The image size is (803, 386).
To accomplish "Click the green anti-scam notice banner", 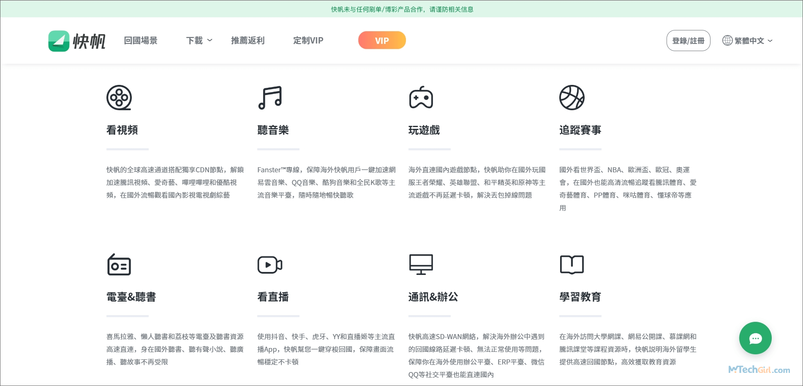I will click(401, 8).
